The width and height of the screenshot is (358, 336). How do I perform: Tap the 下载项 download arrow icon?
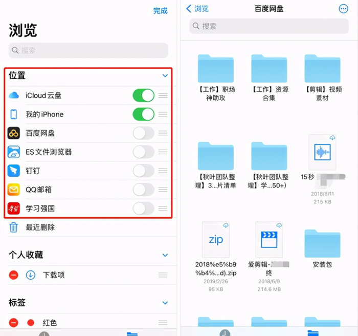[x=31, y=275]
